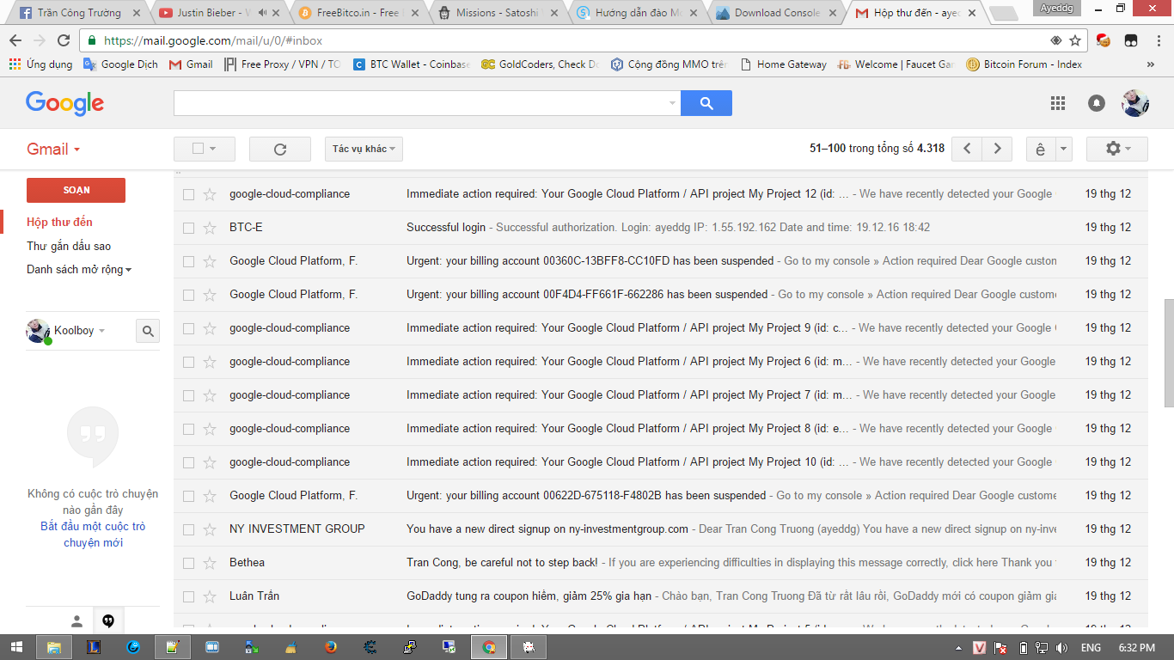Open the Bitcoin Forum - Index bookmark

point(1024,64)
